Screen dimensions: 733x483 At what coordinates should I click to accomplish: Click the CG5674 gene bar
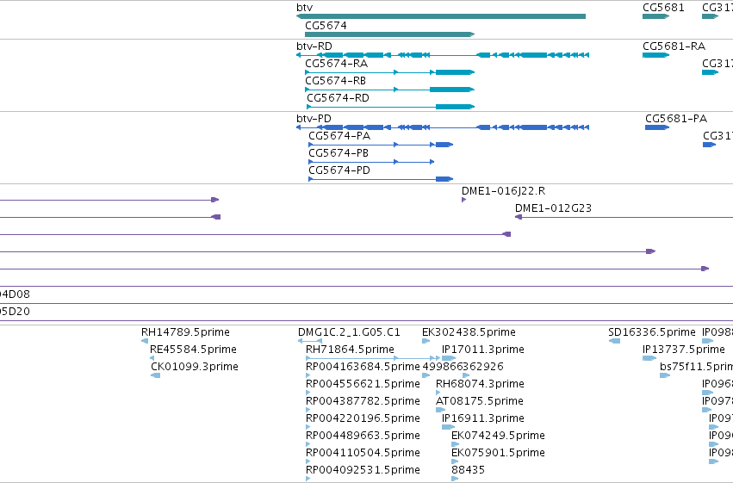390,34
